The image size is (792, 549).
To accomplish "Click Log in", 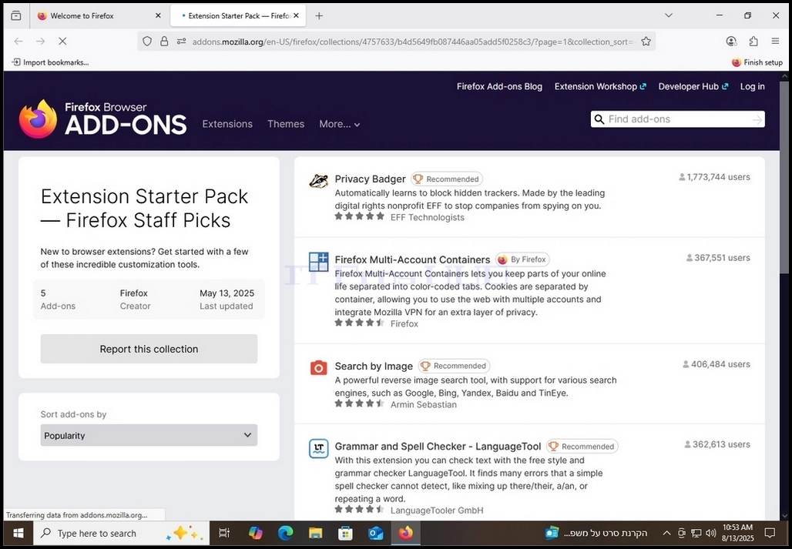I will (752, 86).
